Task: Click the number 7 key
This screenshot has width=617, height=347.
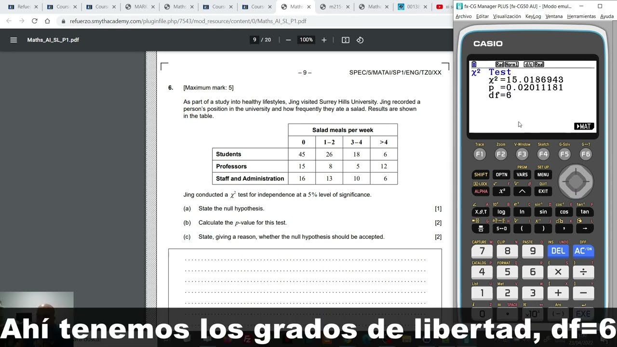Action: (x=482, y=251)
